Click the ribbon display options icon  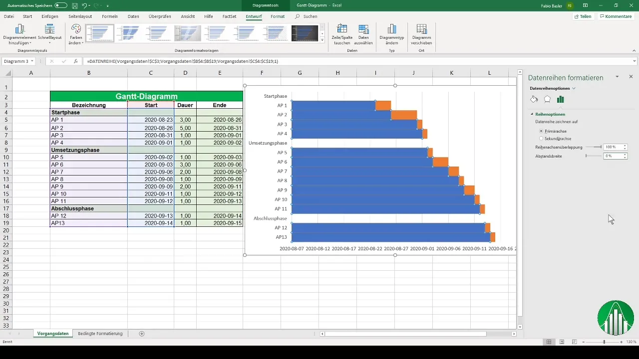pyautogui.click(x=585, y=5)
